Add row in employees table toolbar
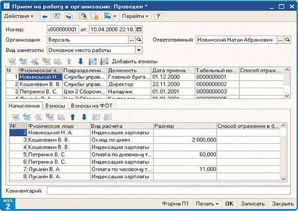298x211 pixels. (x=12, y=62)
